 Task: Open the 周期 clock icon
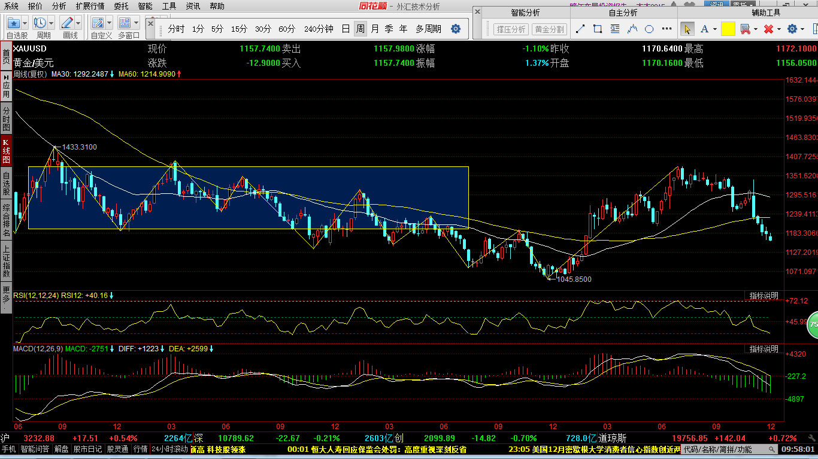click(40, 23)
